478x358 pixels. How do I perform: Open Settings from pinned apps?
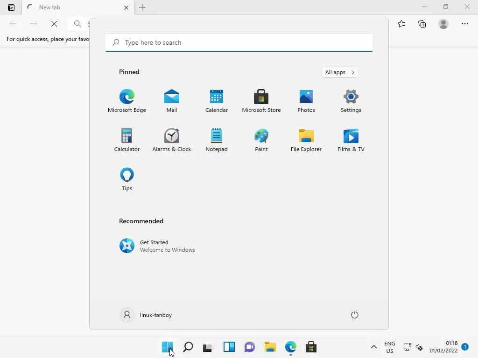tap(351, 101)
